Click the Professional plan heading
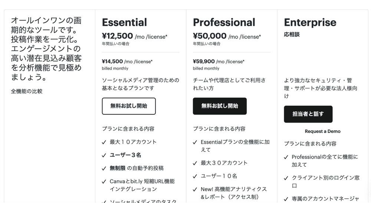This screenshot has width=371, height=203. (224, 22)
